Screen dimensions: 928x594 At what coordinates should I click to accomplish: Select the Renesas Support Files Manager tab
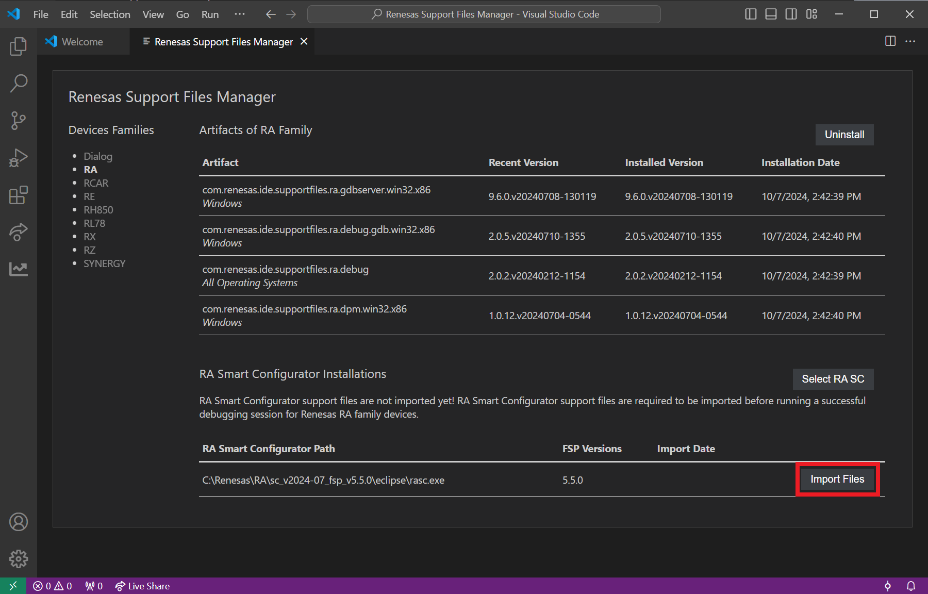(222, 41)
